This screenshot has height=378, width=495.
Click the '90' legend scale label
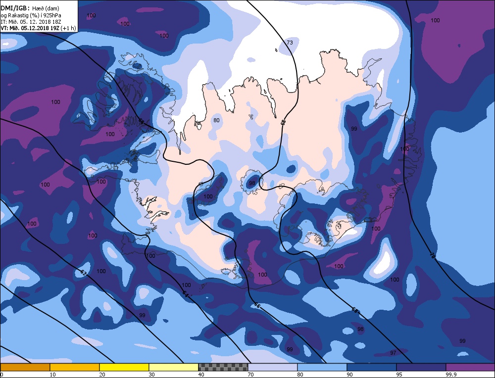pyautogui.click(x=350, y=375)
